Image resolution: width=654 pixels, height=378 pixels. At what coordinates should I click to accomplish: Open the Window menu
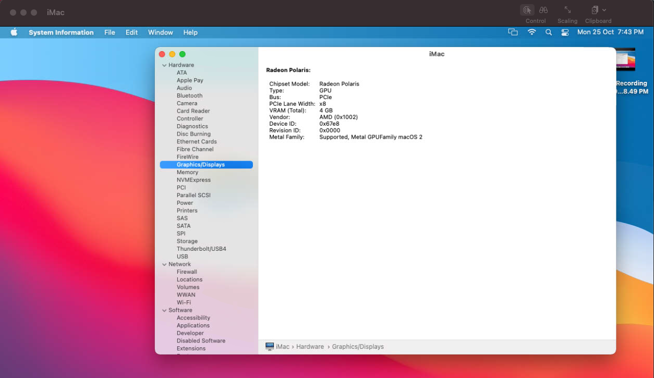pos(160,32)
